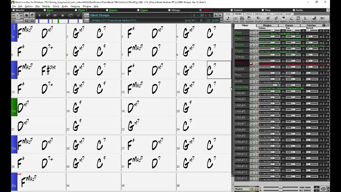341x192 pixels.
Task: Open the Melody menu
Action: pyautogui.click(x=46, y=6)
